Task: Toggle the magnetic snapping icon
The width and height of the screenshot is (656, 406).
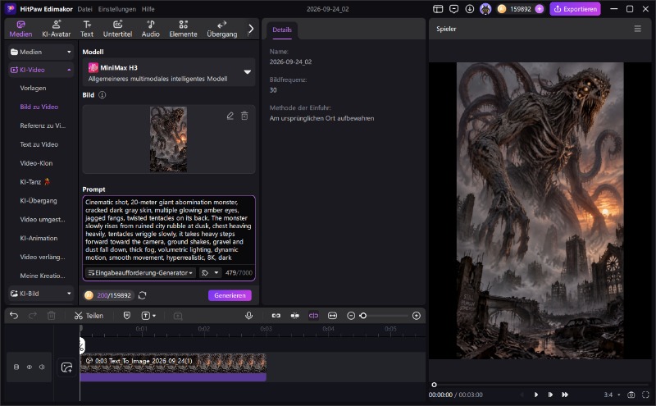Action: (x=295, y=316)
